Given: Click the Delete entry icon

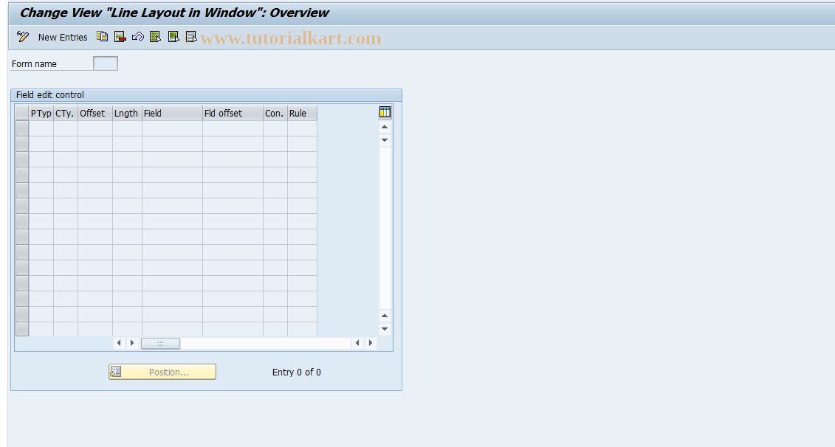Looking at the screenshot, I should tap(120, 37).
